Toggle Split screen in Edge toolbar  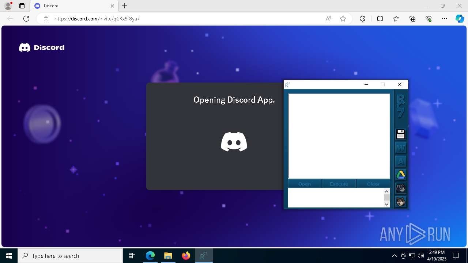(x=380, y=19)
